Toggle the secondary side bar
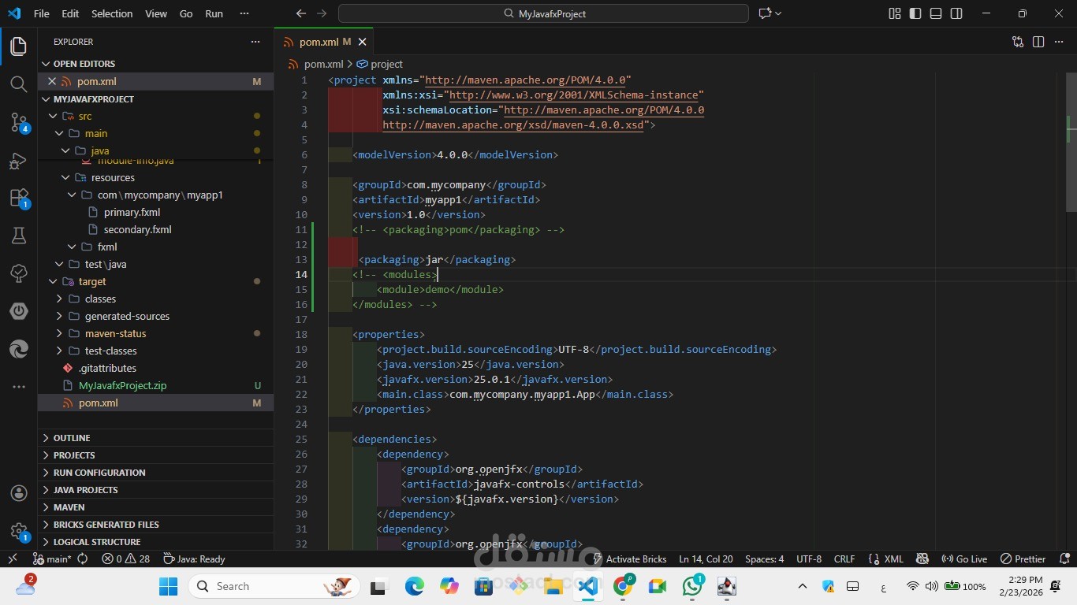 click(956, 13)
